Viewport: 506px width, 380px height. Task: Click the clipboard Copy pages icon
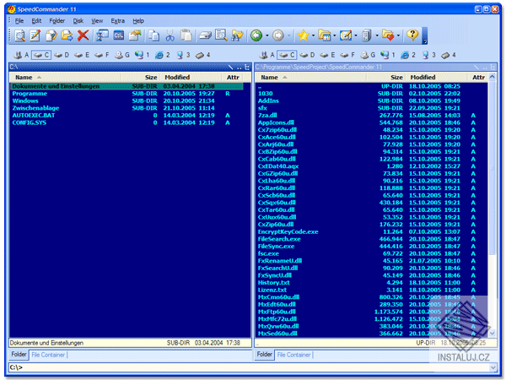coord(154,35)
